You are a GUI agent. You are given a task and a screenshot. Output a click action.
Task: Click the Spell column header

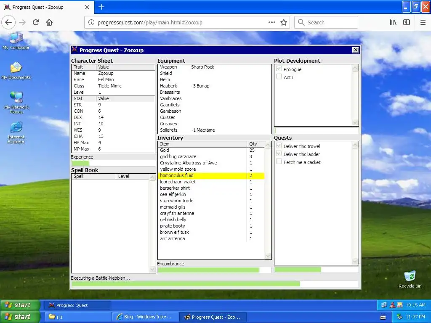click(x=94, y=176)
